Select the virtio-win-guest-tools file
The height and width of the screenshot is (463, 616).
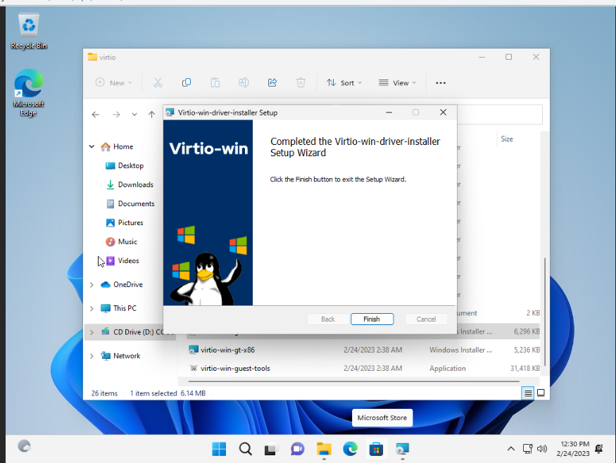pos(235,368)
